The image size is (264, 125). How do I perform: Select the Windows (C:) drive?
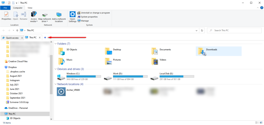tap(79, 76)
